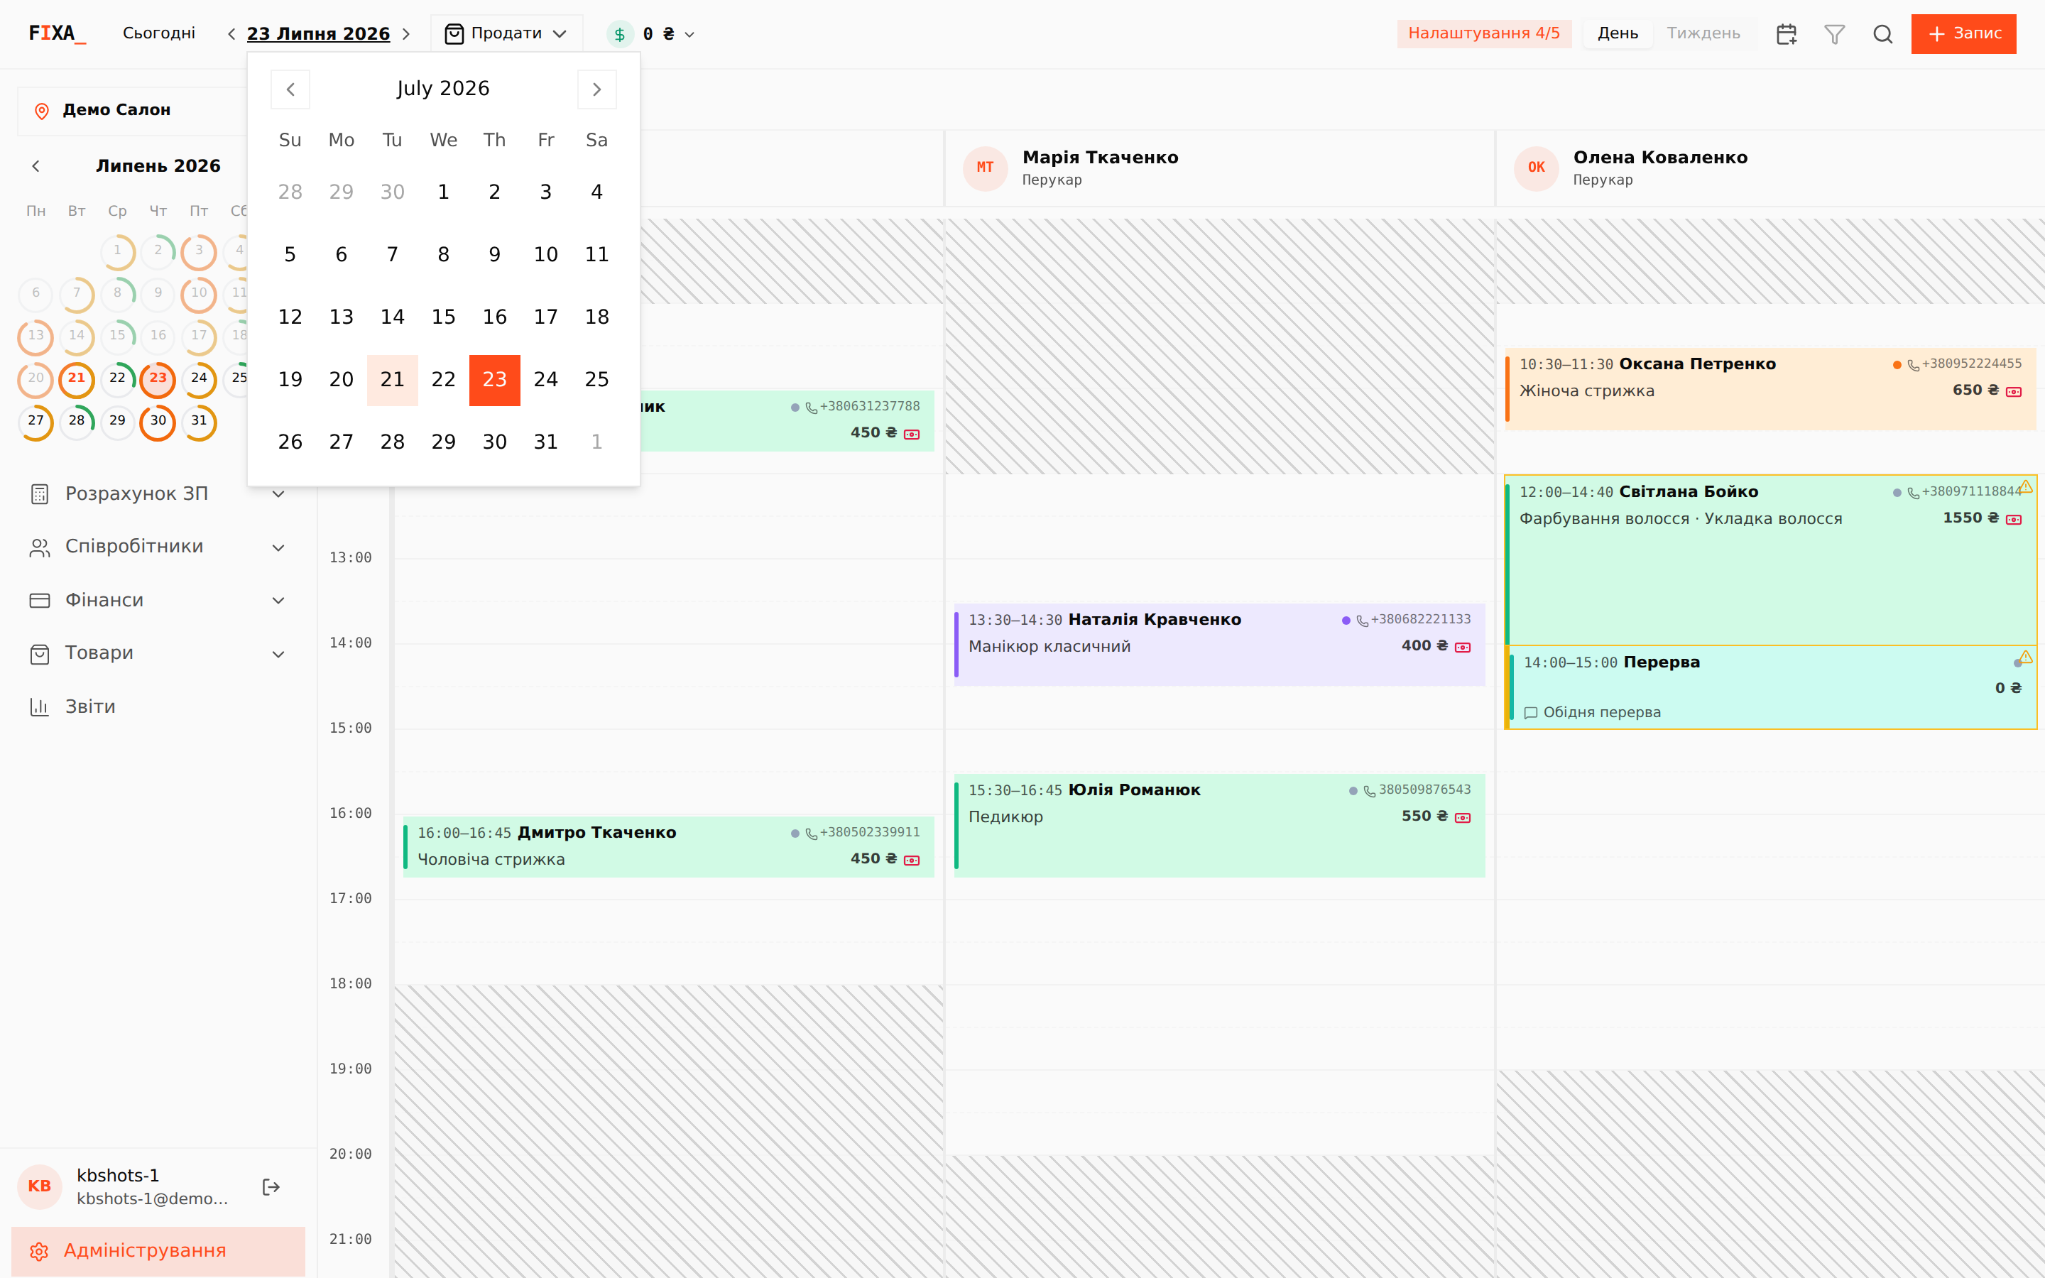The height and width of the screenshot is (1278, 2045).
Task: Click the Товари shopping bag icon
Action: (40, 654)
